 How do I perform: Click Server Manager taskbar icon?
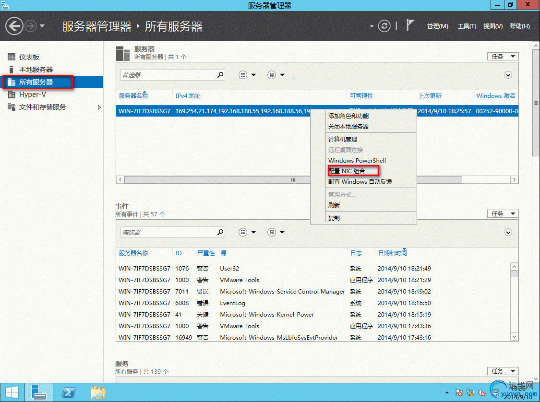tap(38, 392)
